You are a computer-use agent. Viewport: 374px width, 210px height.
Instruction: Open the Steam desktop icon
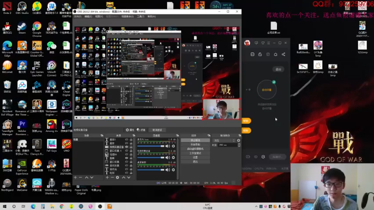(22, 27)
